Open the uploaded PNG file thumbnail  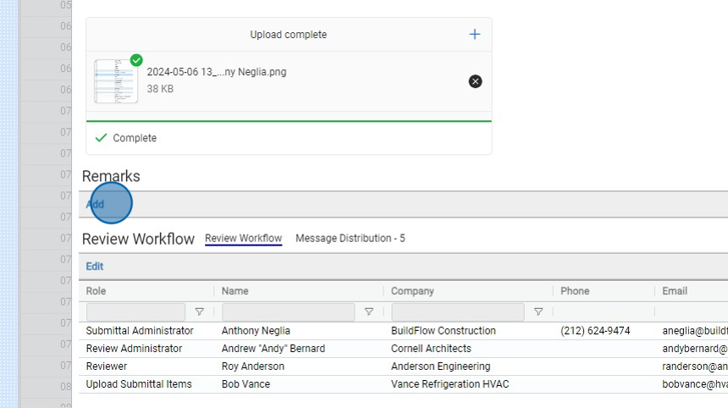coord(116,81)
